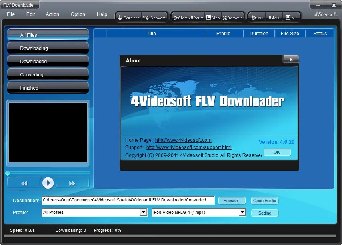Click the Downloading: 0 status text
Viewport: 342px width, 245px height.
(71, 230)
